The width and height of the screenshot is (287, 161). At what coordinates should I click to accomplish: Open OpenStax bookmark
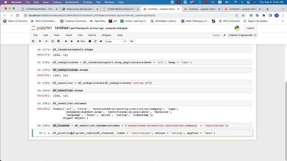98,21
